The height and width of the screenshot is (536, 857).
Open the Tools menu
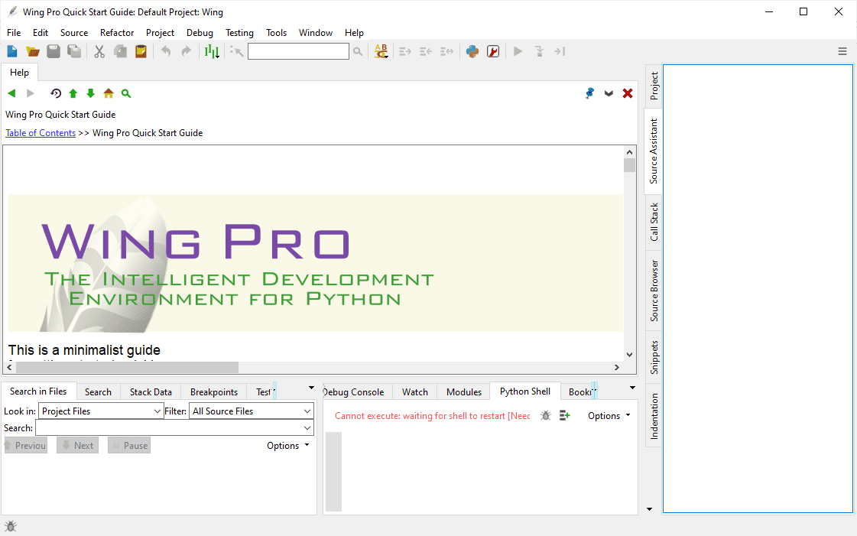[276, 33]
